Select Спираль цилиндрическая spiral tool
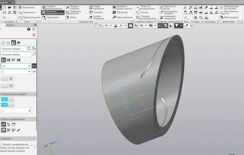The image size is (244, 155). (147, 17)
